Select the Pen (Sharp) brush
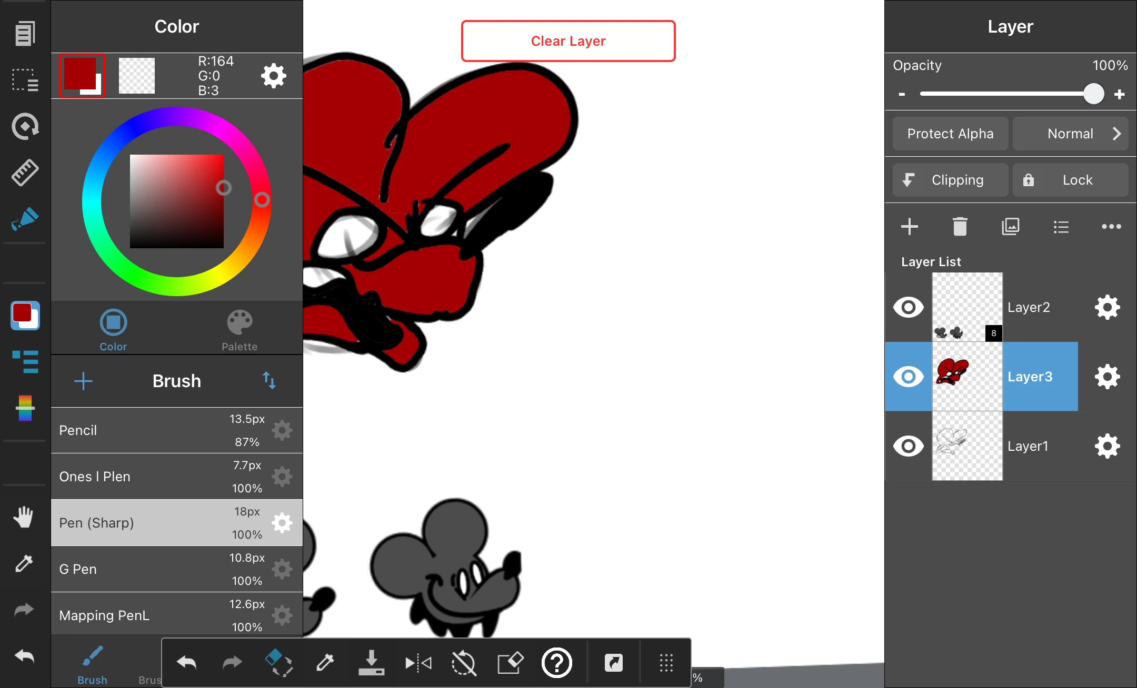The height and width of the screenshot is (688, 1137). 158,522
